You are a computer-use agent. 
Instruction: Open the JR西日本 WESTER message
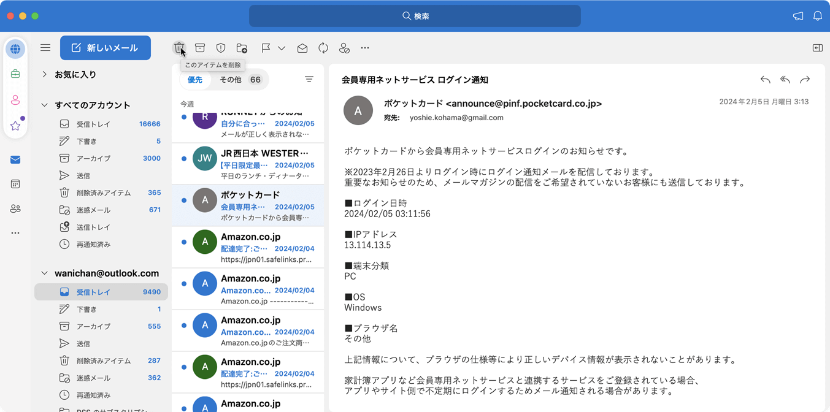coord(248,164)
